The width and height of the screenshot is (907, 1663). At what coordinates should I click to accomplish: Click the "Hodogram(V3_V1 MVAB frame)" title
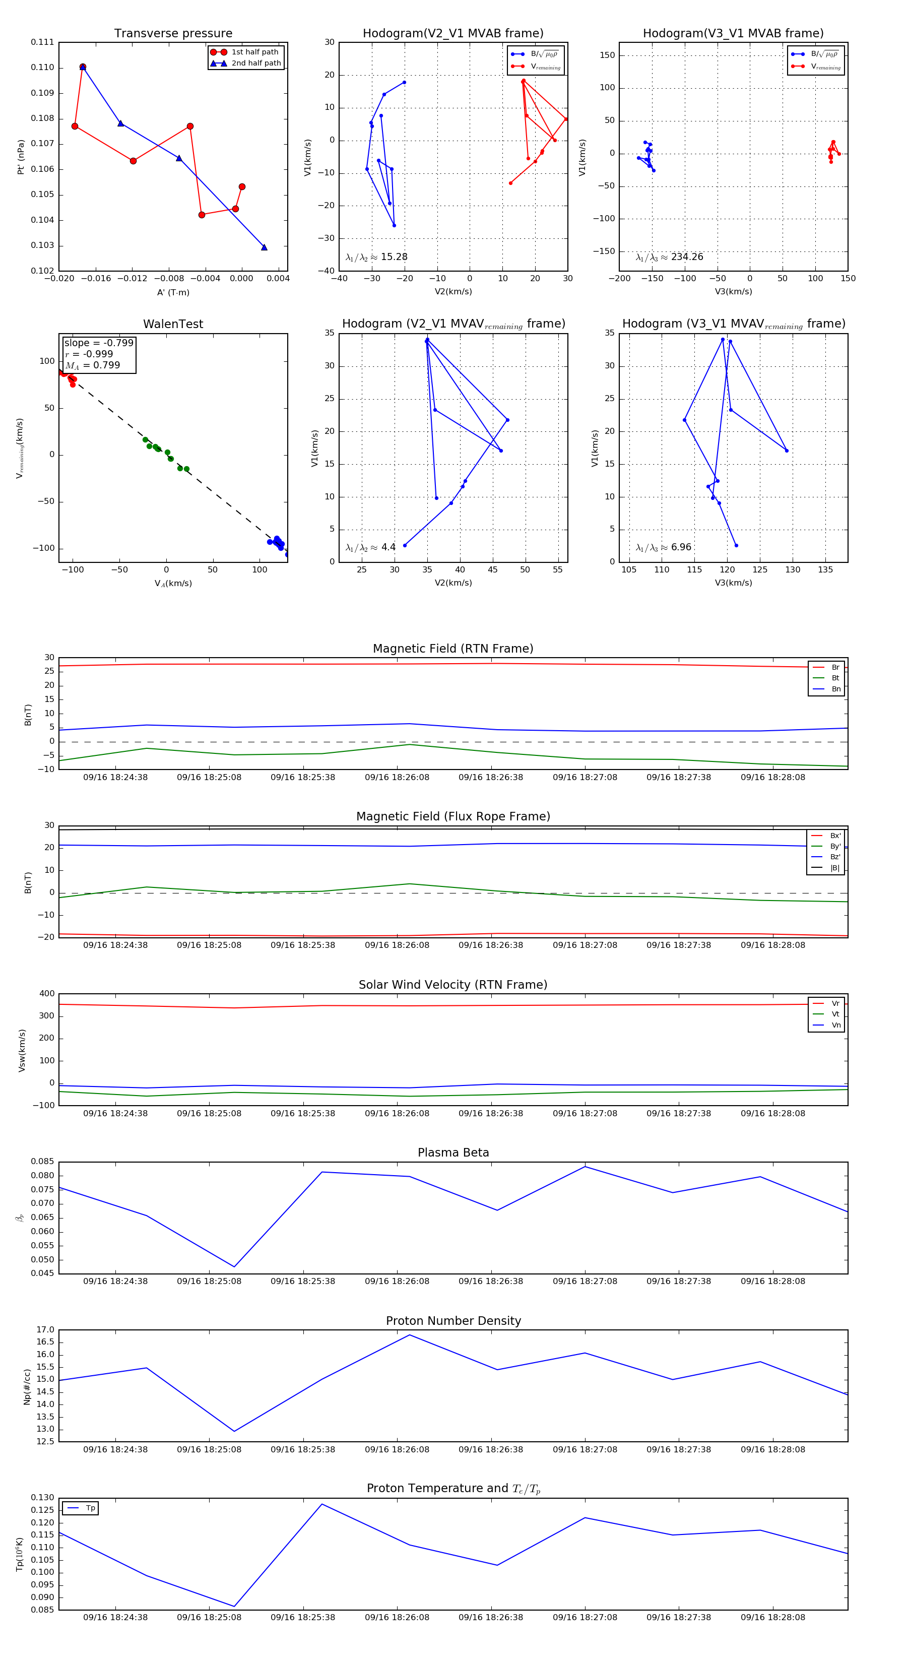click(x=733, y=34)
